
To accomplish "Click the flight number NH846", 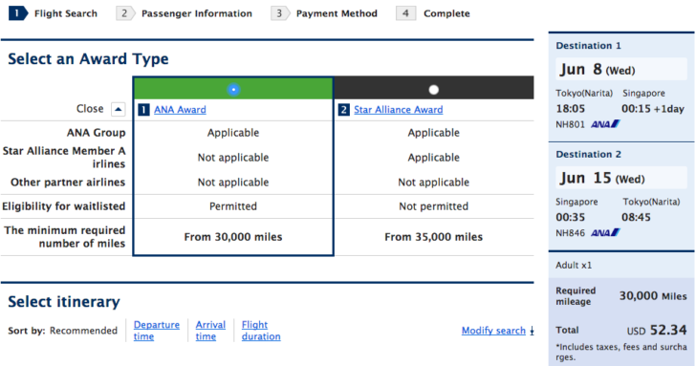I will 570,233.
